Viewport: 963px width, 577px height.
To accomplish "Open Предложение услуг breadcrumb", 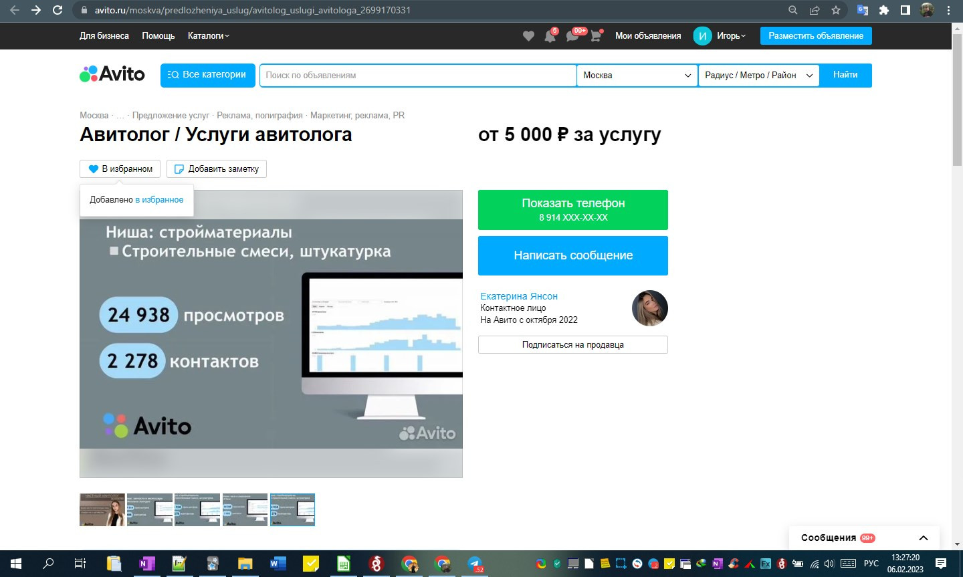I will 171,116.
